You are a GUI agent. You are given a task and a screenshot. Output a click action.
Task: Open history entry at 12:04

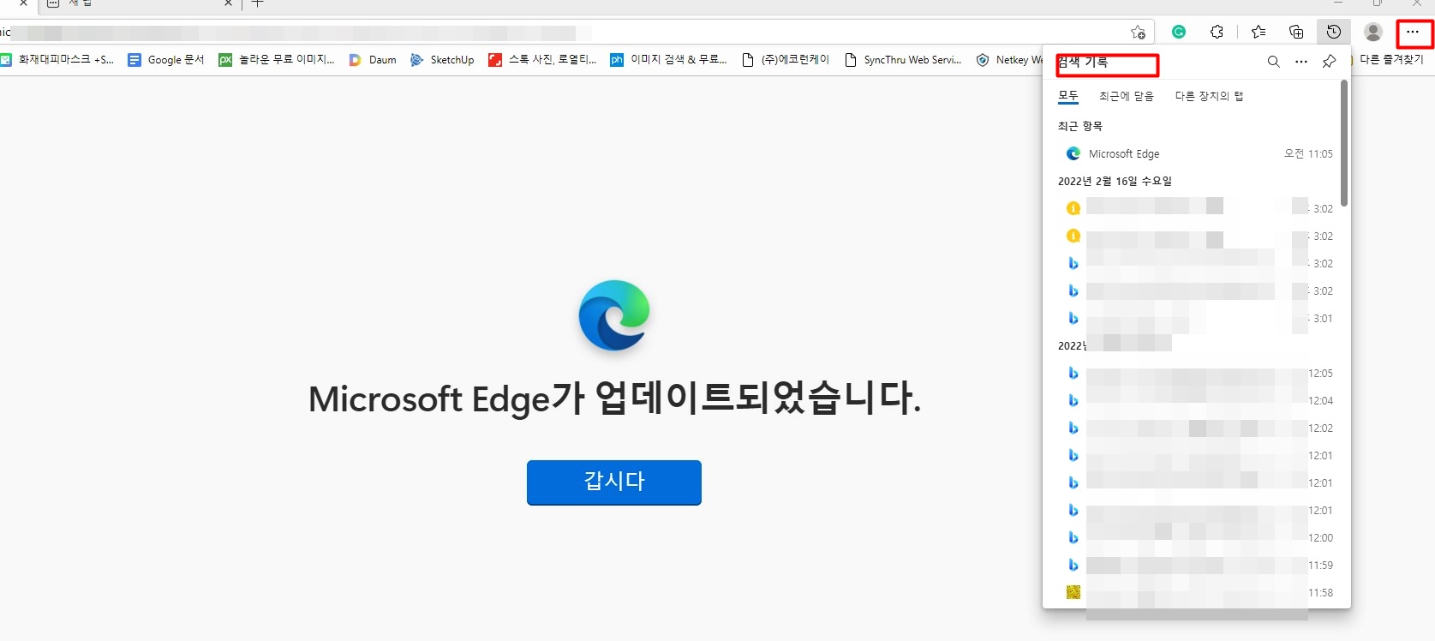(x=1195, y=401)
